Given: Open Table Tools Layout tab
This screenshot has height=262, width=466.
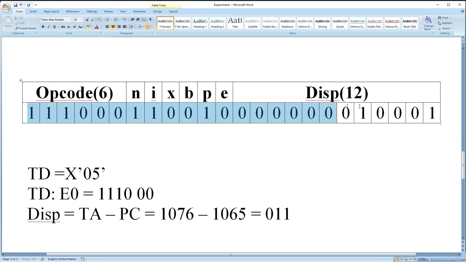Looking at the screenshot, I should [x=173, y=11].
